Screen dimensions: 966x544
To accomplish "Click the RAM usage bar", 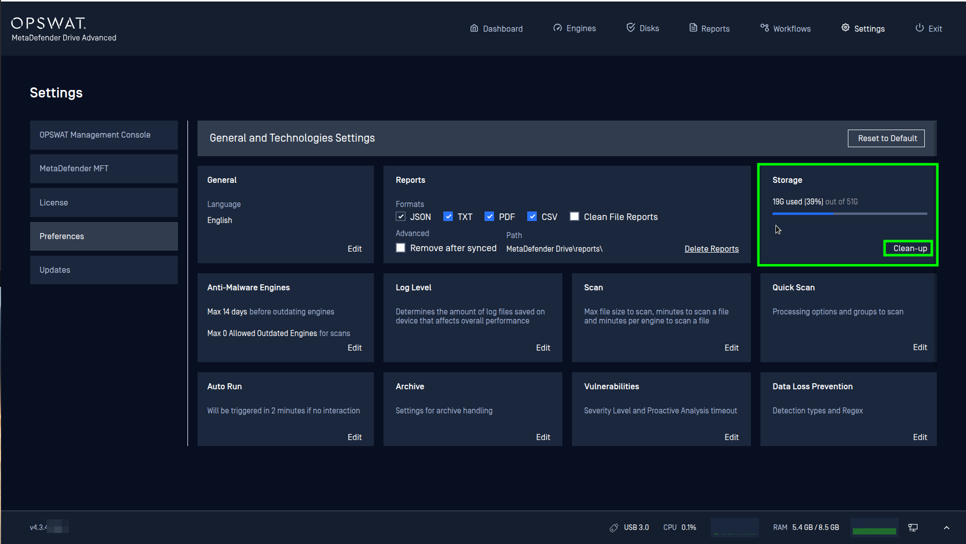I will [x=874, y=527].
